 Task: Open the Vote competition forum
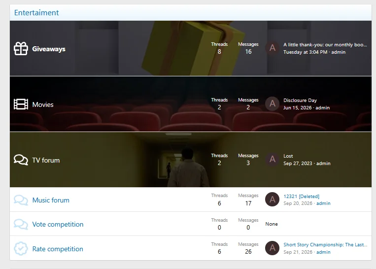(x=58, y=224)
